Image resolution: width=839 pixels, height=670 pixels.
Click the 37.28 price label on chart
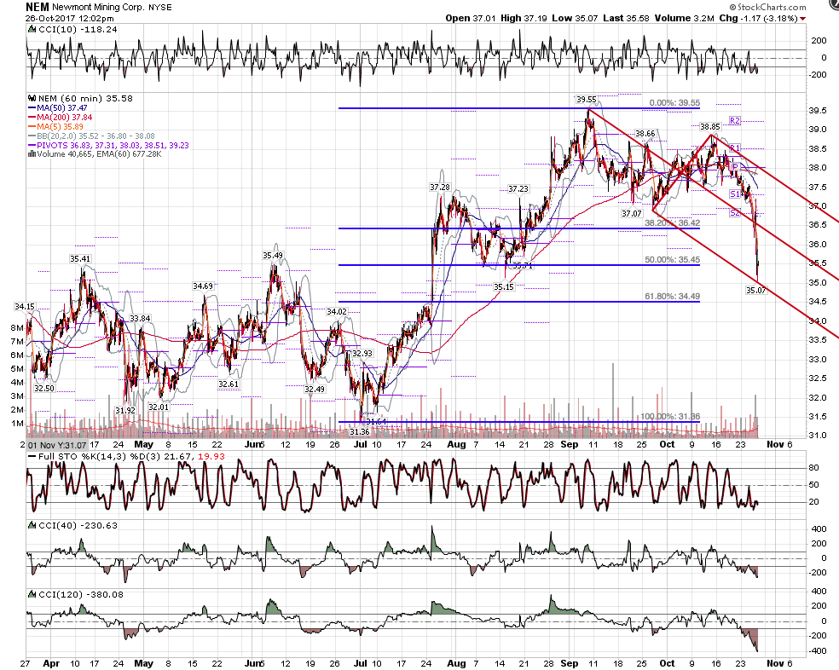[x=440, y=188]
